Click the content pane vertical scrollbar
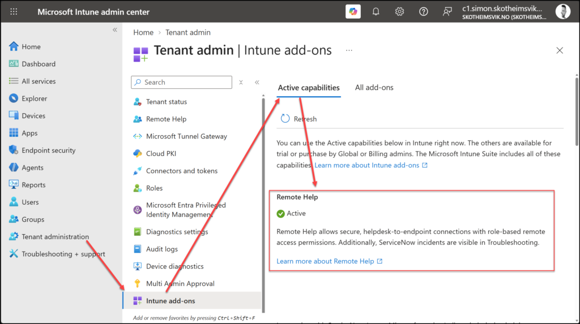The height and width of the screenshot is (324, 580). [x=577, y=111]
